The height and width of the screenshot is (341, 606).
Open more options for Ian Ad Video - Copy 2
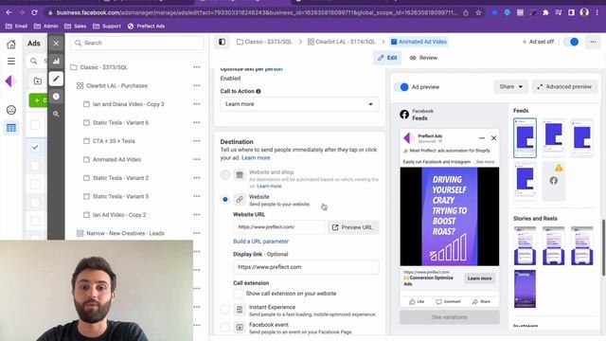(x=197, y=215)
